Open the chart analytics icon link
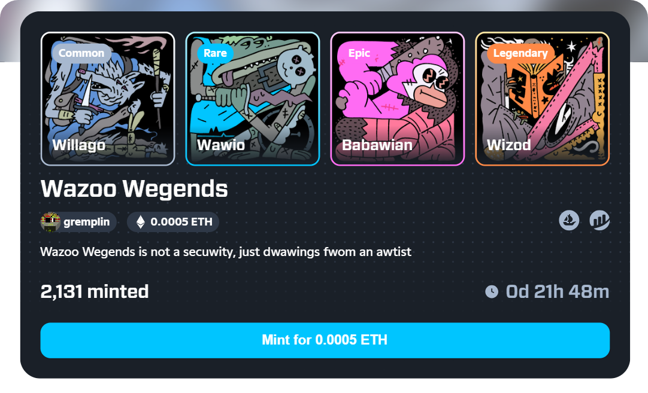648x393 pixels. click(x=599, y=220)
